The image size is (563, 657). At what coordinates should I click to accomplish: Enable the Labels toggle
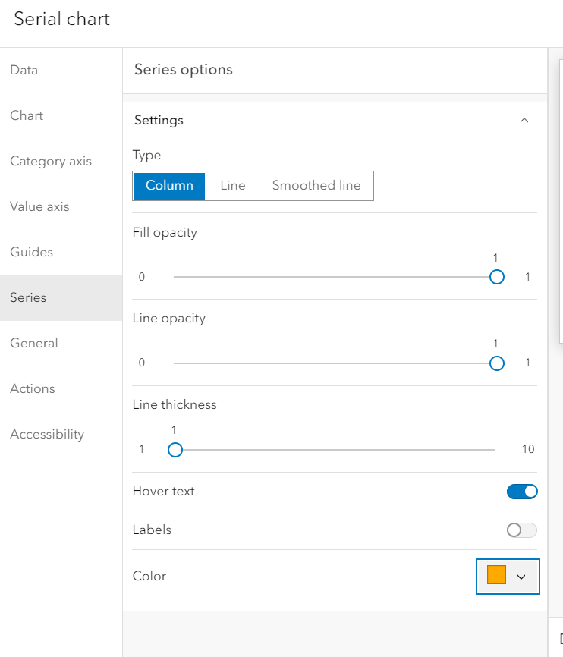(522, 530)
